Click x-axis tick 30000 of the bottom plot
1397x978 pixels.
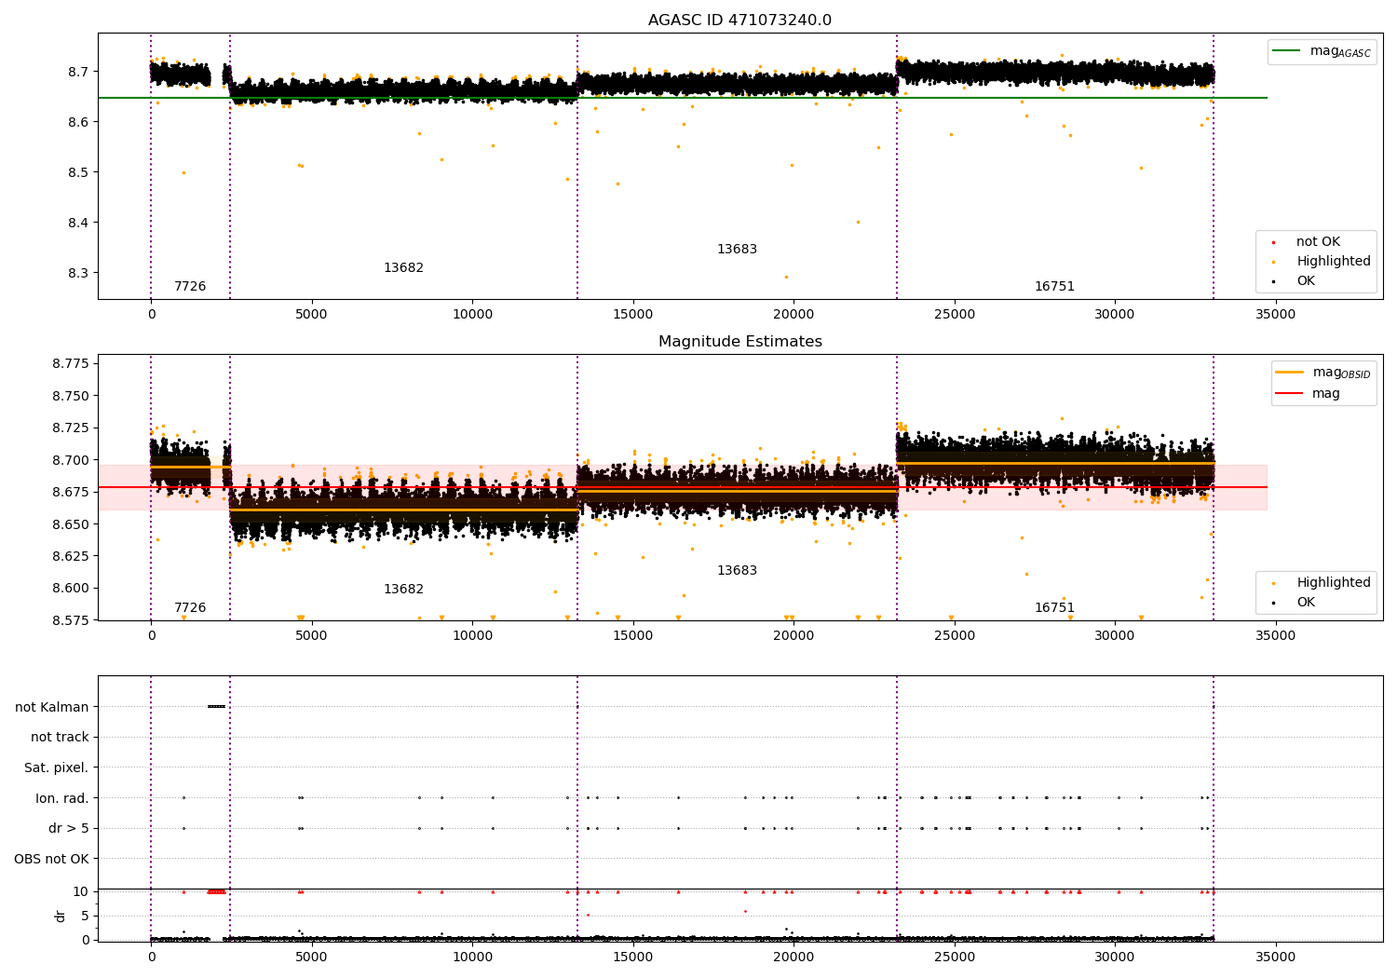tap(1115, 958)
